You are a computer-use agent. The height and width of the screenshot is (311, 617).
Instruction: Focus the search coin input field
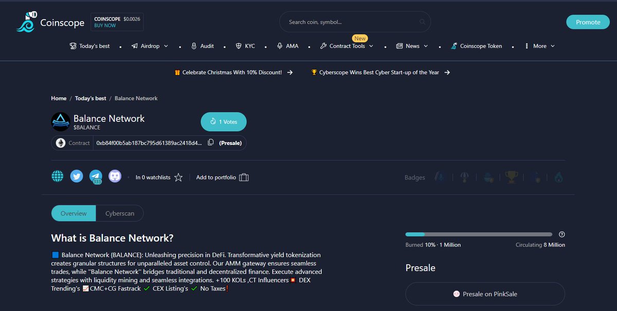tap(355, 22)
